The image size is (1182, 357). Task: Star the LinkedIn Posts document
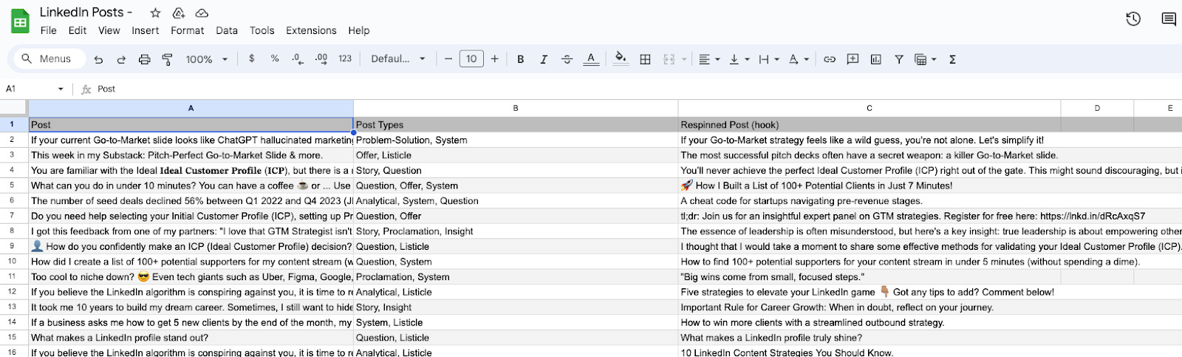pyautogui.click(x=155, y=13)
